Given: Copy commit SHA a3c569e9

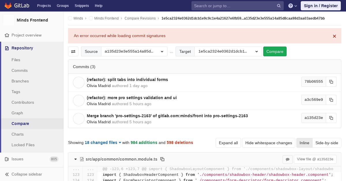Looking at the screenshot, I should (x=331, y=100).
